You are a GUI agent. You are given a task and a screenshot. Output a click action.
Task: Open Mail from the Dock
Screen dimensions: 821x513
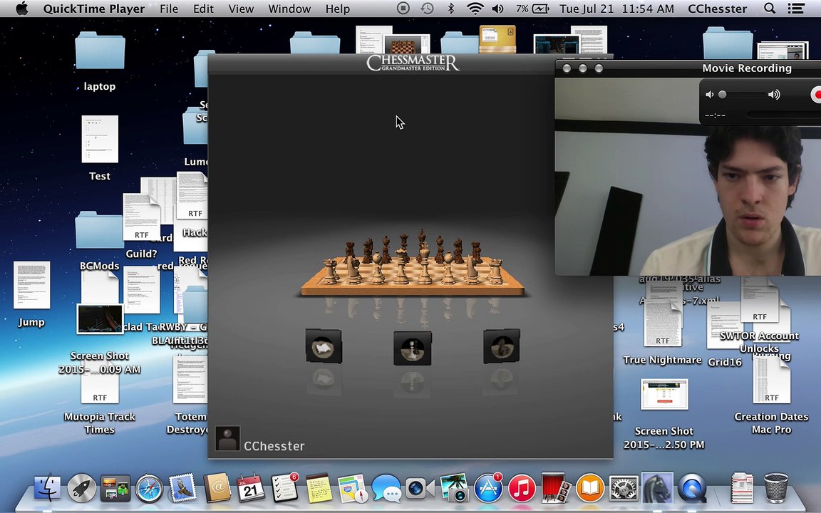tap(182, 488)
